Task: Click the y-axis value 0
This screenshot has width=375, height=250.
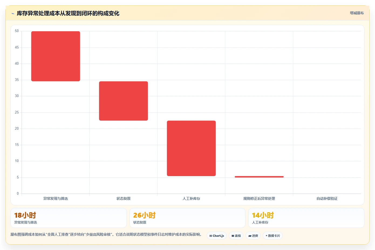Action: (18, 194)
